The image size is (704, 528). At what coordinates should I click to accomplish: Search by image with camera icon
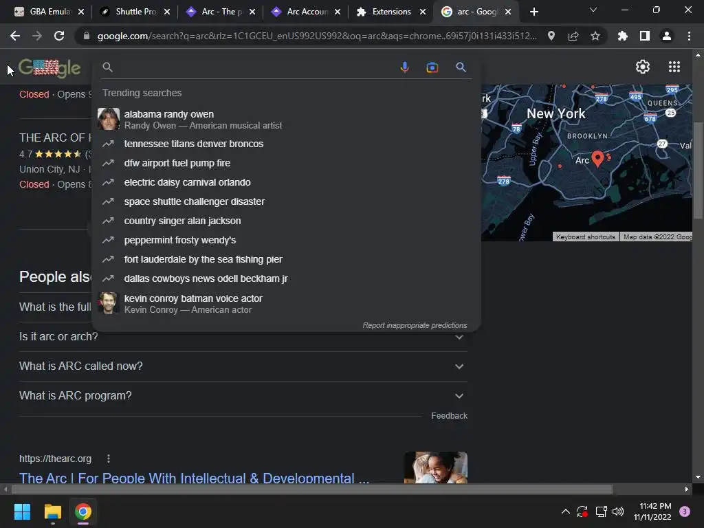(x=432, y=67)
